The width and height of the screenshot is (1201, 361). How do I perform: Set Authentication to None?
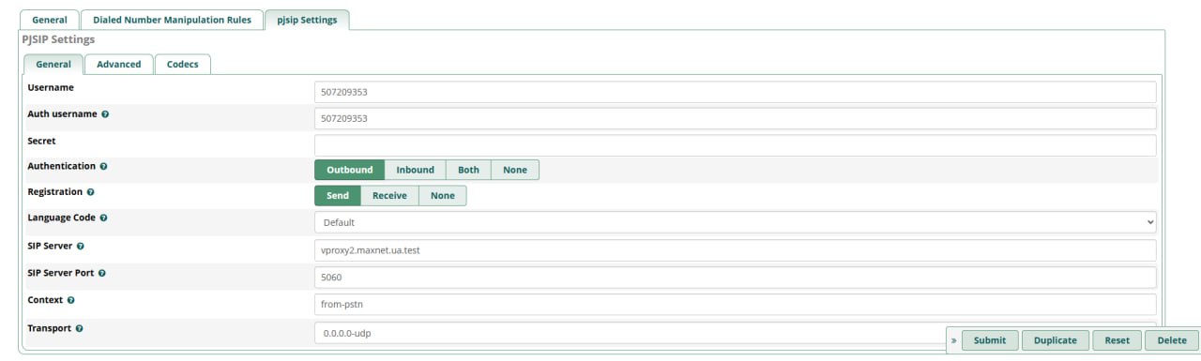pos(515,170)
